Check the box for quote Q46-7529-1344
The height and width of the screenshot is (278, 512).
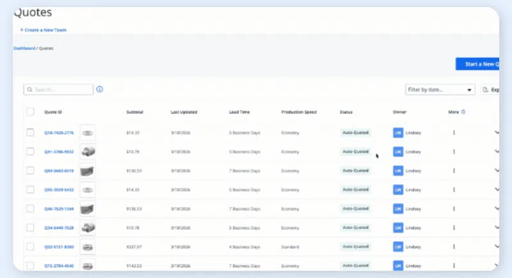[x=30, y=208]
